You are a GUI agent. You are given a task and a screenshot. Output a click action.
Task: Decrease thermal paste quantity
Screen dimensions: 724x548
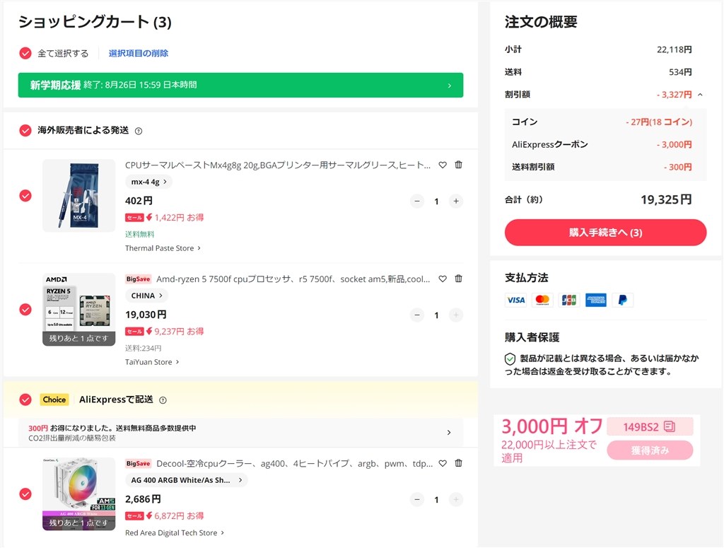pos(417,202)
